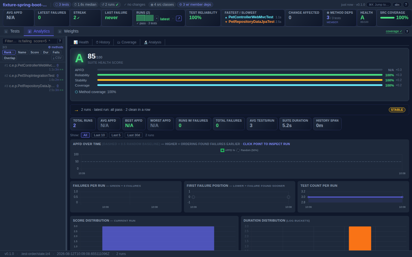This screenshot has height=257, width=412.
Task: Sort tests by Overlap
Action: [x=9, y=58]
